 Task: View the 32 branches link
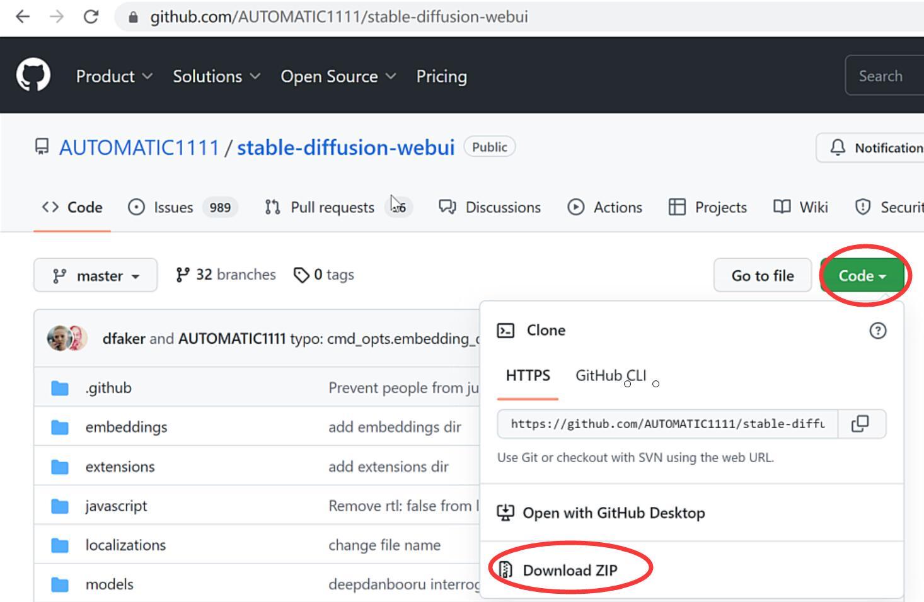click(226, 275)
